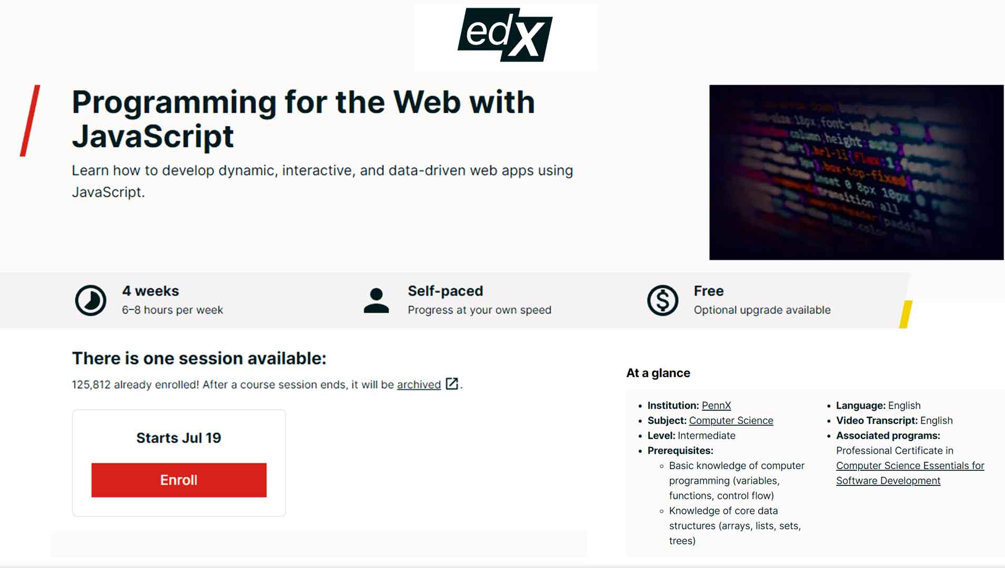The image size is (1005, 568).
Task: Click the red slash beside the title
Action: pos(30,120)
